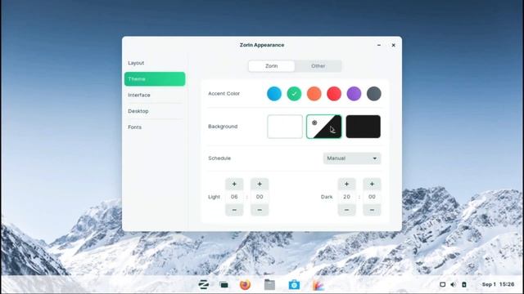Image resolution: width=524 pixels, height=294 pixels.
Task: Increase the Dark hour value
Action: pos(346,184)
